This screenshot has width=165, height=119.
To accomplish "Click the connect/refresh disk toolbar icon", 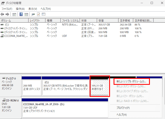I will tap(33, 14).
